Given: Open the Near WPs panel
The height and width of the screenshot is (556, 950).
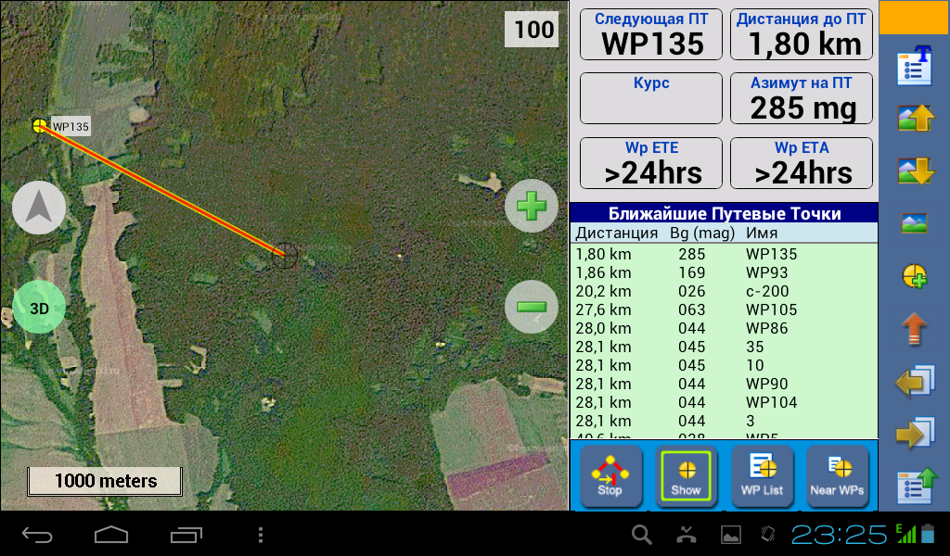Looking at the screenshot, I should [x=837, y=476].
